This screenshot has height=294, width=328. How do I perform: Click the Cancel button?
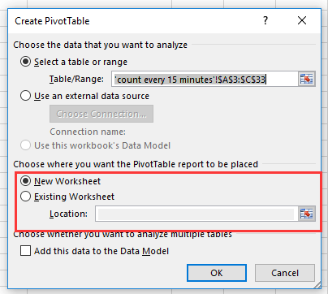click(285, 273)
